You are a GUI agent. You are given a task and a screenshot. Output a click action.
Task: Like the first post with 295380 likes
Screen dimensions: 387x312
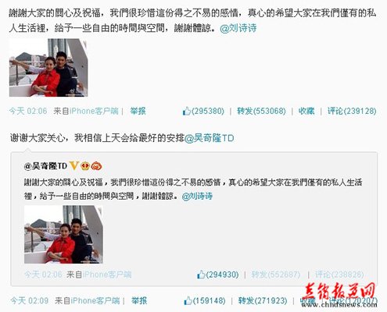pos(203,112)
